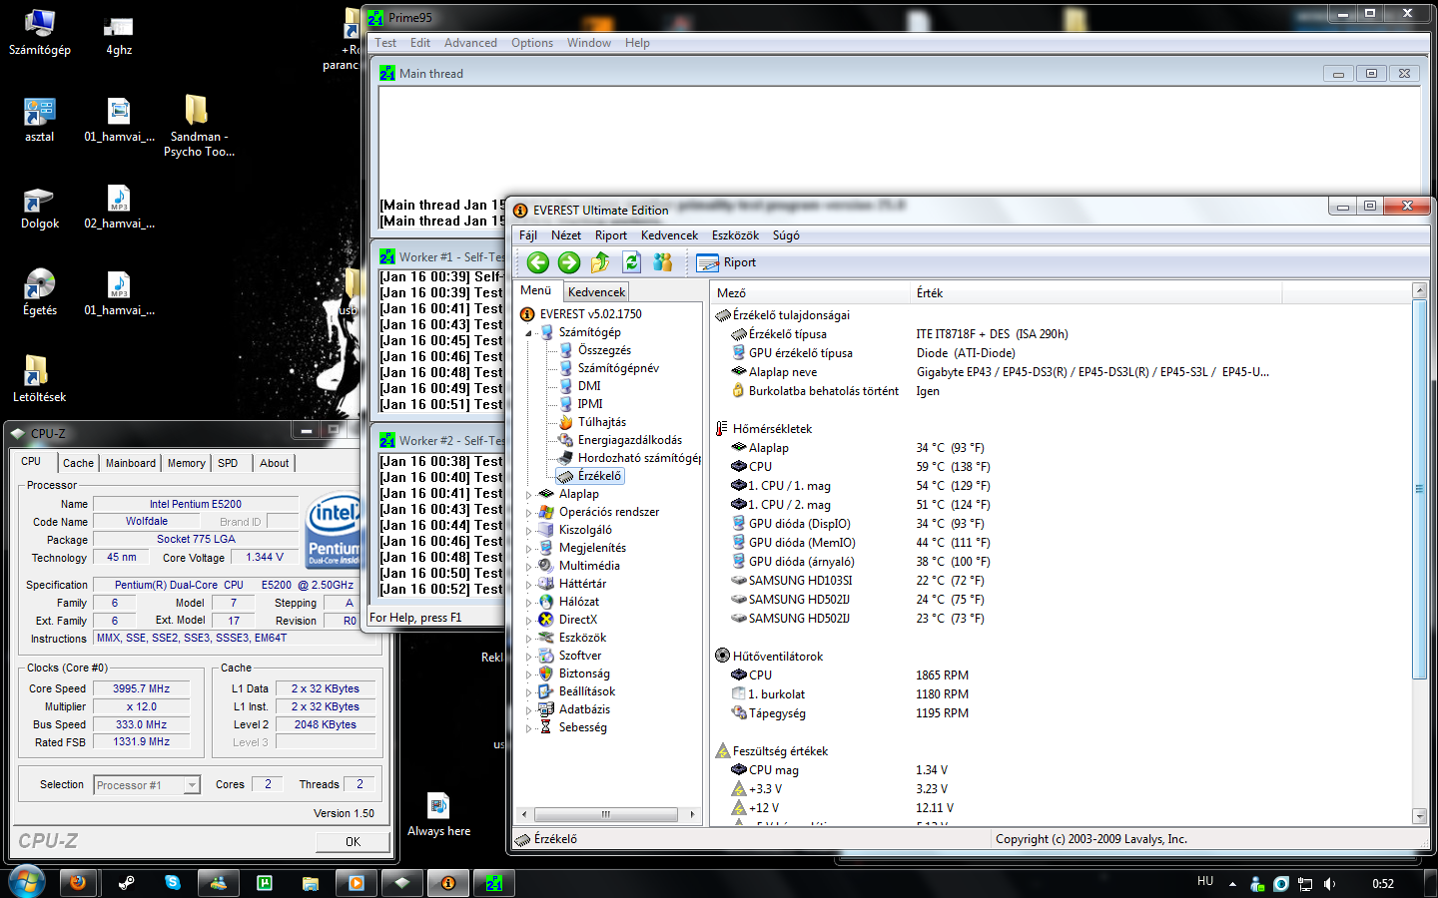
Task: Open Eszközök menu in EVEREST
Action: click(x=735, y=235)
